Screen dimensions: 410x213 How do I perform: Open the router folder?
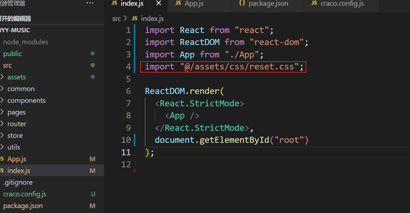[17, 124]
